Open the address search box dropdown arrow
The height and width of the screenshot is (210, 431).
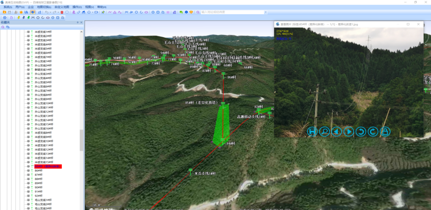click(265, 12)
